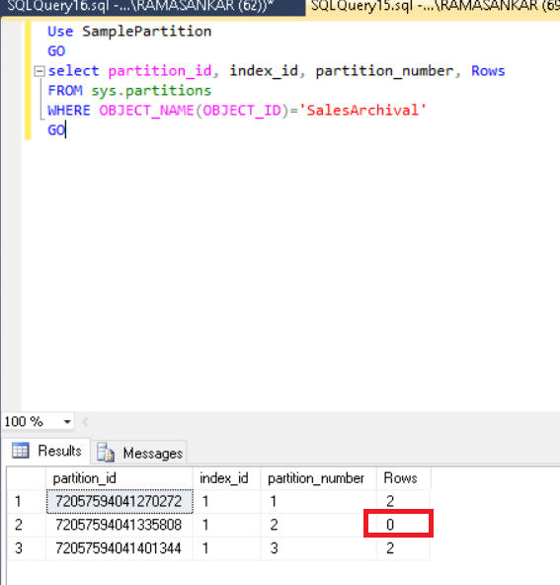Select cell 72057594041335808
The width and height of the screenshot is (560, 585).
tap(120, 525)
